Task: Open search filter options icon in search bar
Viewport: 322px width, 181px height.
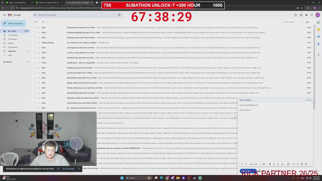Action: click(x=119, y=15)
